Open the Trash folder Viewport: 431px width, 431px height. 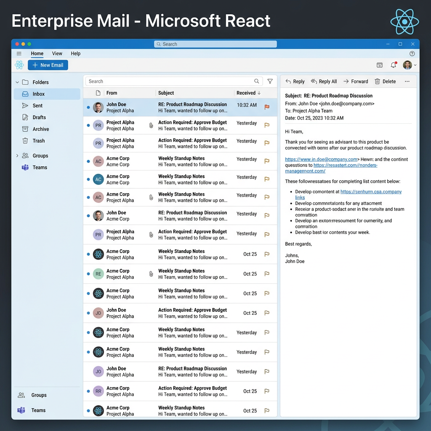47,141
